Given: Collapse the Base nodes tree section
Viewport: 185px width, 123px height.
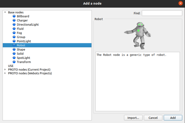Looking at the screenshot, I should 5,12.
